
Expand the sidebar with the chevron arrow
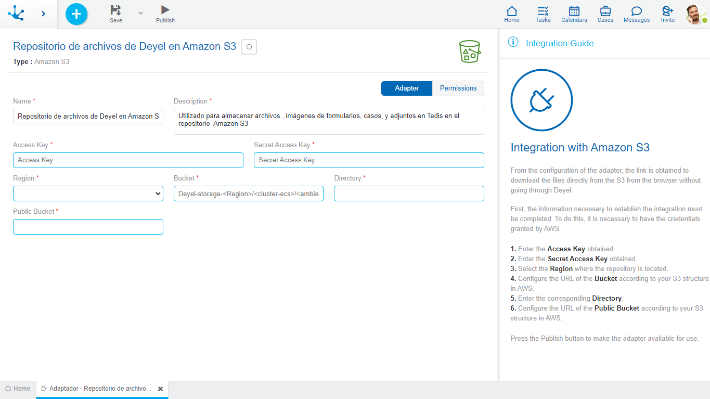(43, 14)
